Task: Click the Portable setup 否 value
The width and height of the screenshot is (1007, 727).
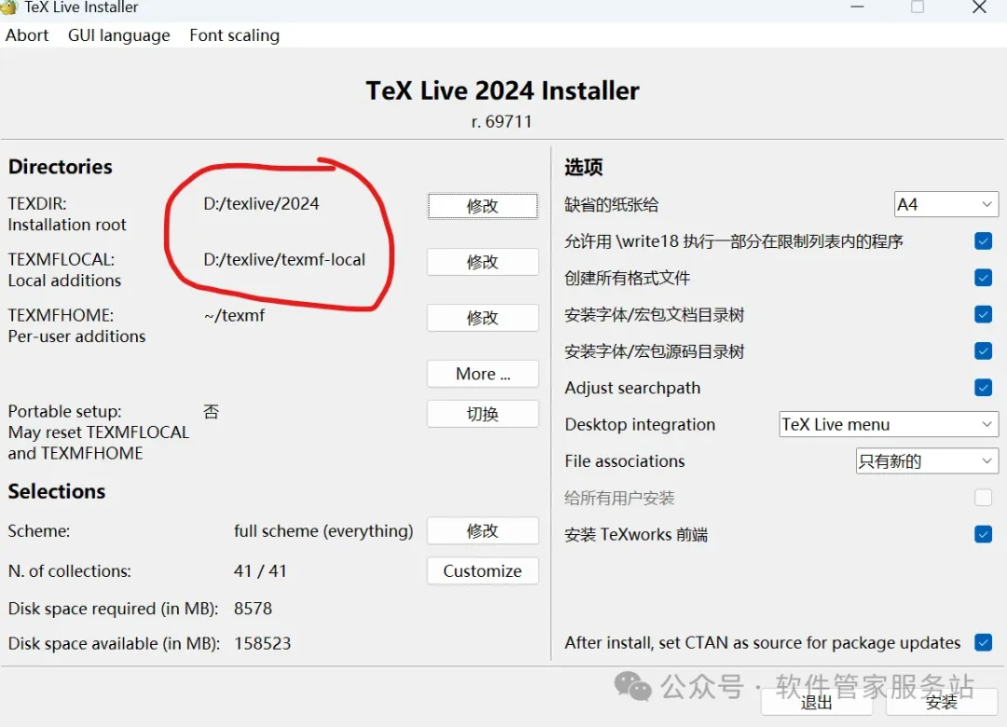Action: pyautogui.click(x=212, y=412)
